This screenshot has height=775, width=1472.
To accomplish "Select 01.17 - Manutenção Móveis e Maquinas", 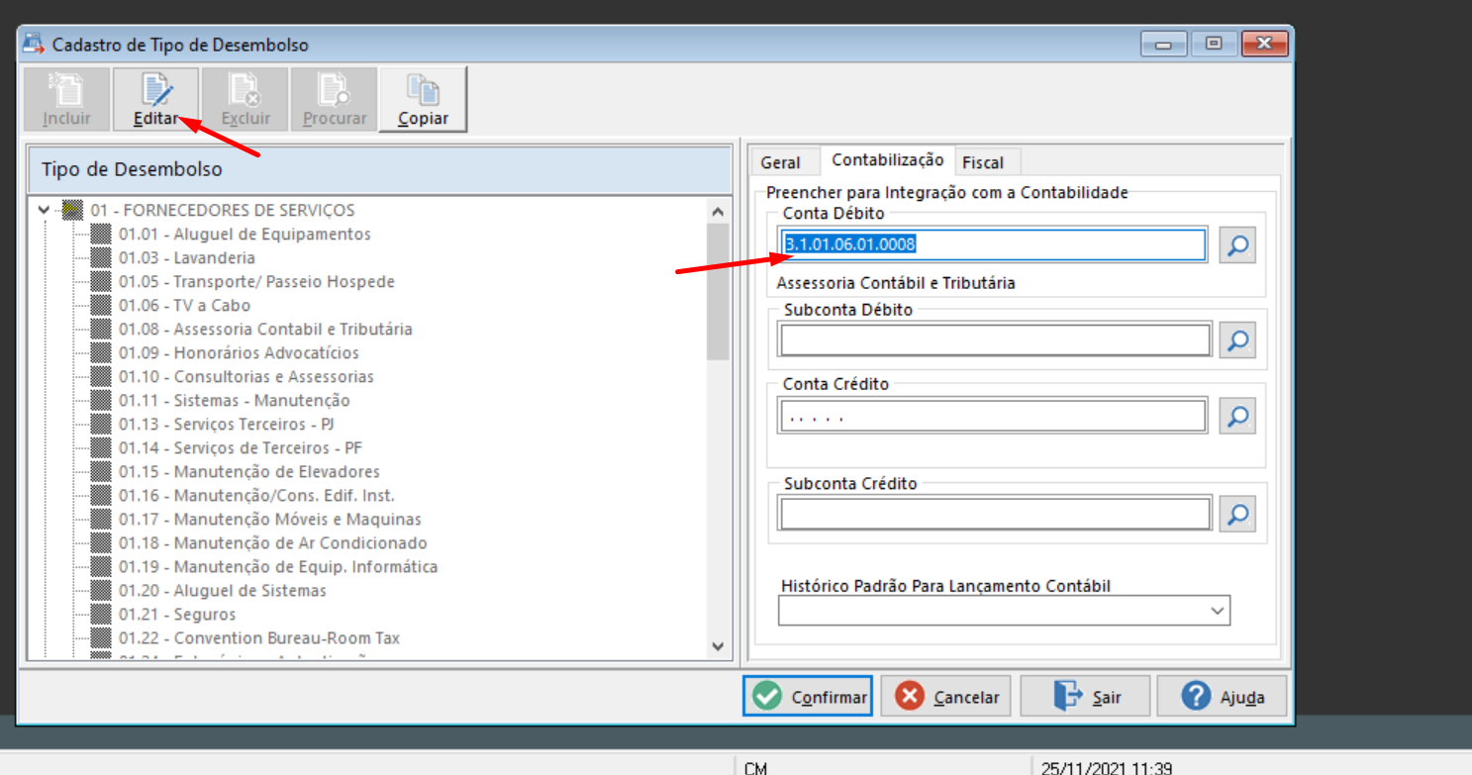I will (x=270, y=519).
